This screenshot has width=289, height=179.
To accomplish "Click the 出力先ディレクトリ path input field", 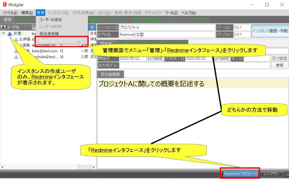I will point(195,65).
